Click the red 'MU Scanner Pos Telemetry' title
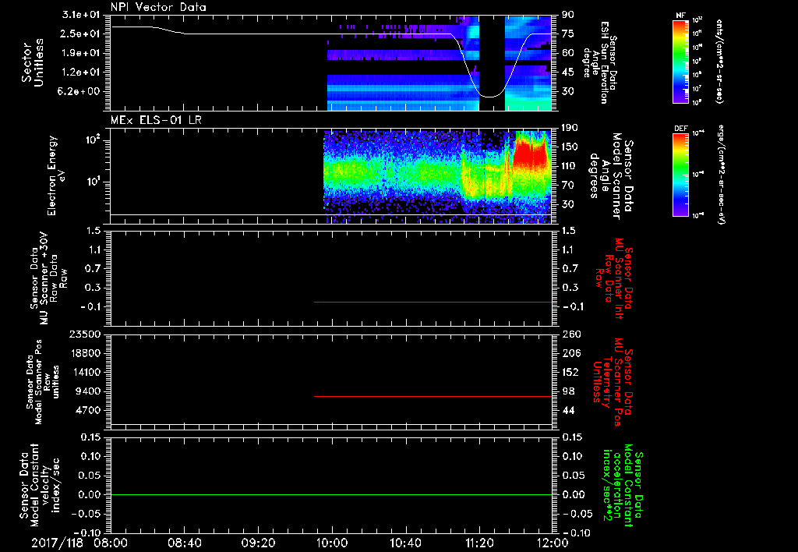The image size is (798, 552). pos(613,382)
